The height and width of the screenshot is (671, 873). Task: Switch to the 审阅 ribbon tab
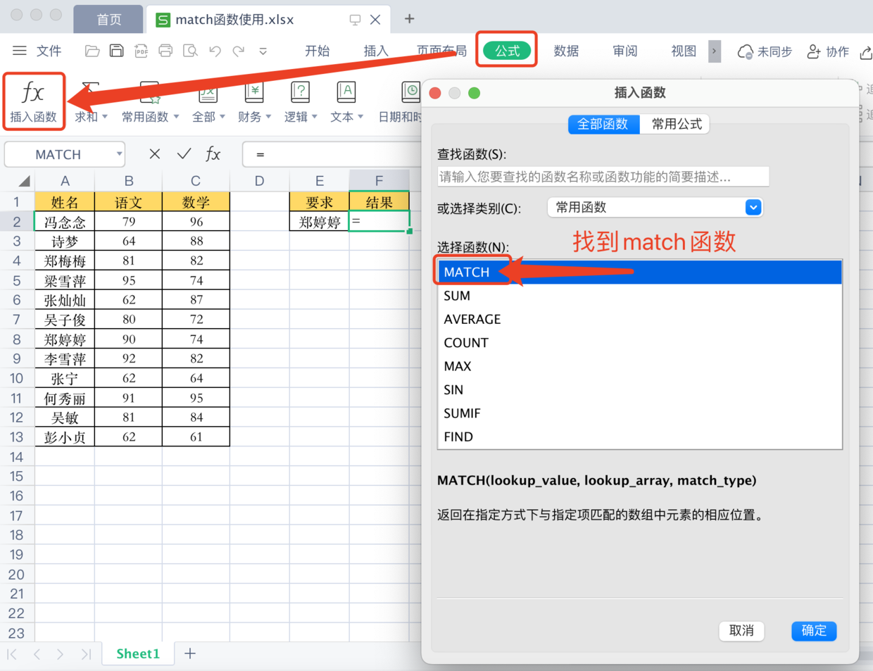[625, 51]
